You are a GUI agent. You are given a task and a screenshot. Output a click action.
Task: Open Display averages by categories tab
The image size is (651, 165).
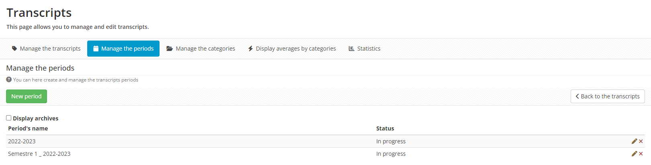(x=296, y=49)
